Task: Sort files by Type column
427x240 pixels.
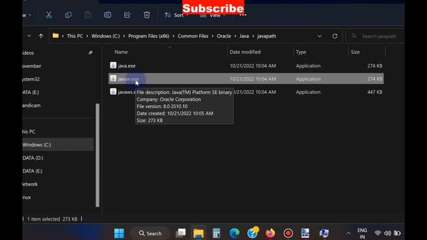Action: point(301,52)
